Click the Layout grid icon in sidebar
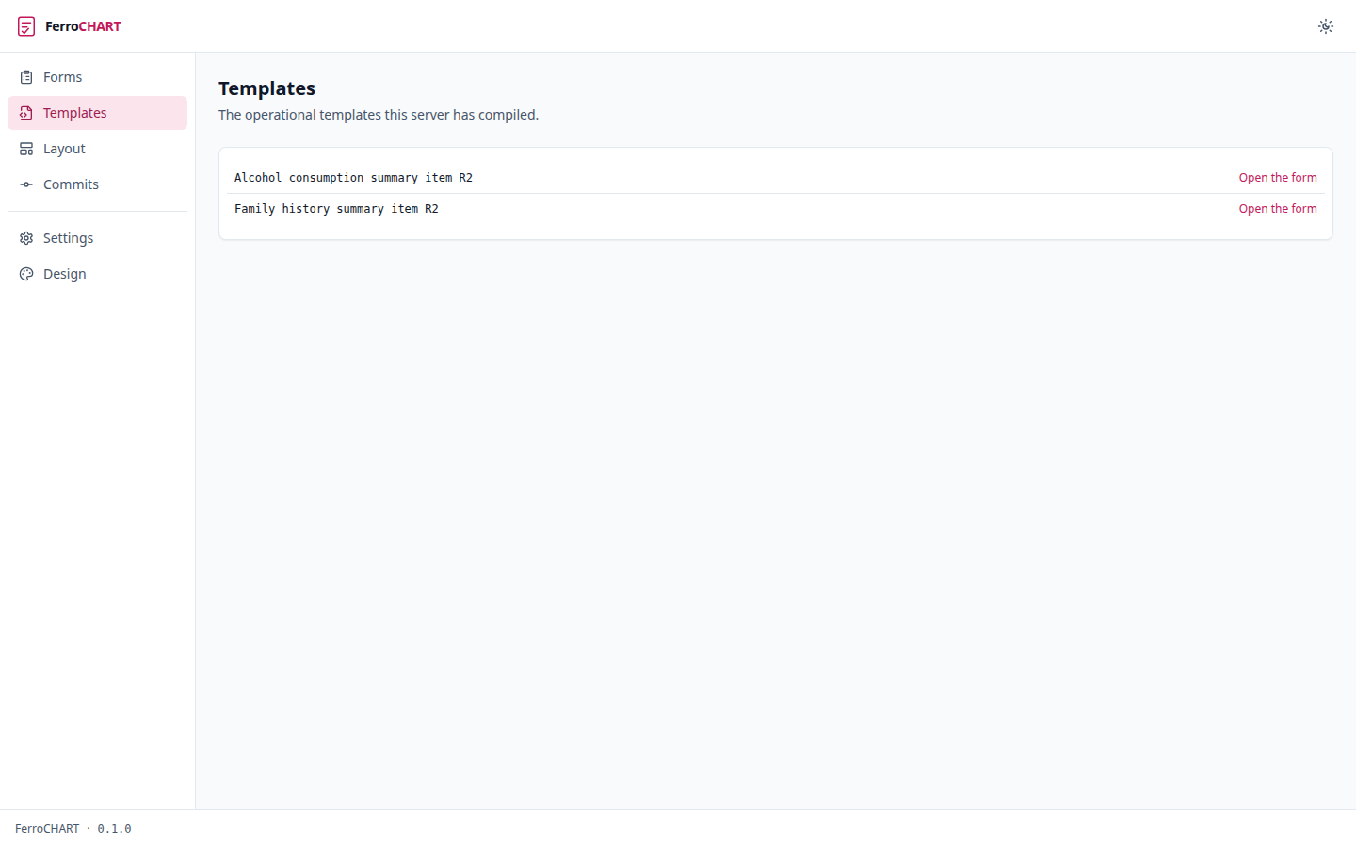The width and height of the screenshot is (1356, 847). tap(26, 149)
